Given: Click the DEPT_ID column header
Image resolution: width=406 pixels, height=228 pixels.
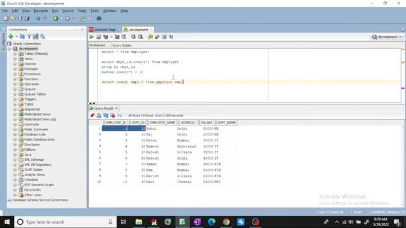Looking at the screenshot, I should (x=138, y=122).
